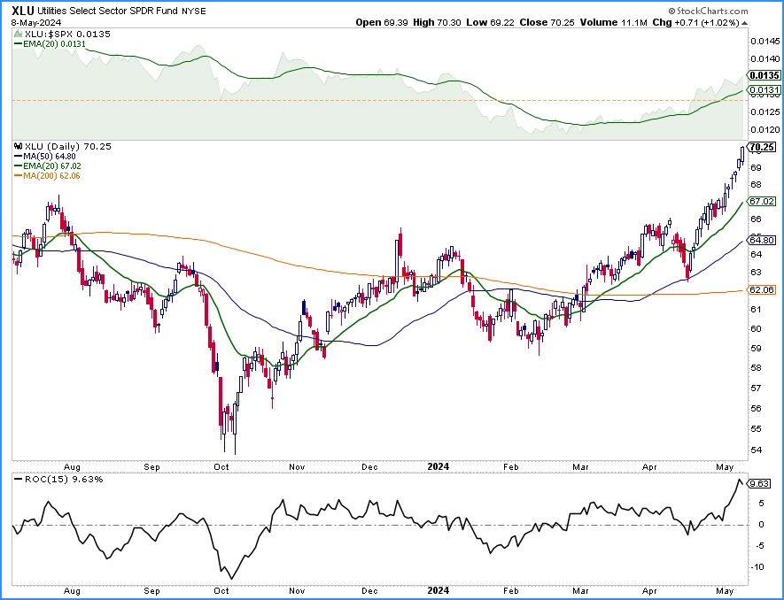Click 'Nov' on the ROC panel date axis
Image resolution: width=784 pixels, height=600 pixels.
pyautogui.click(x=297, y=591)
